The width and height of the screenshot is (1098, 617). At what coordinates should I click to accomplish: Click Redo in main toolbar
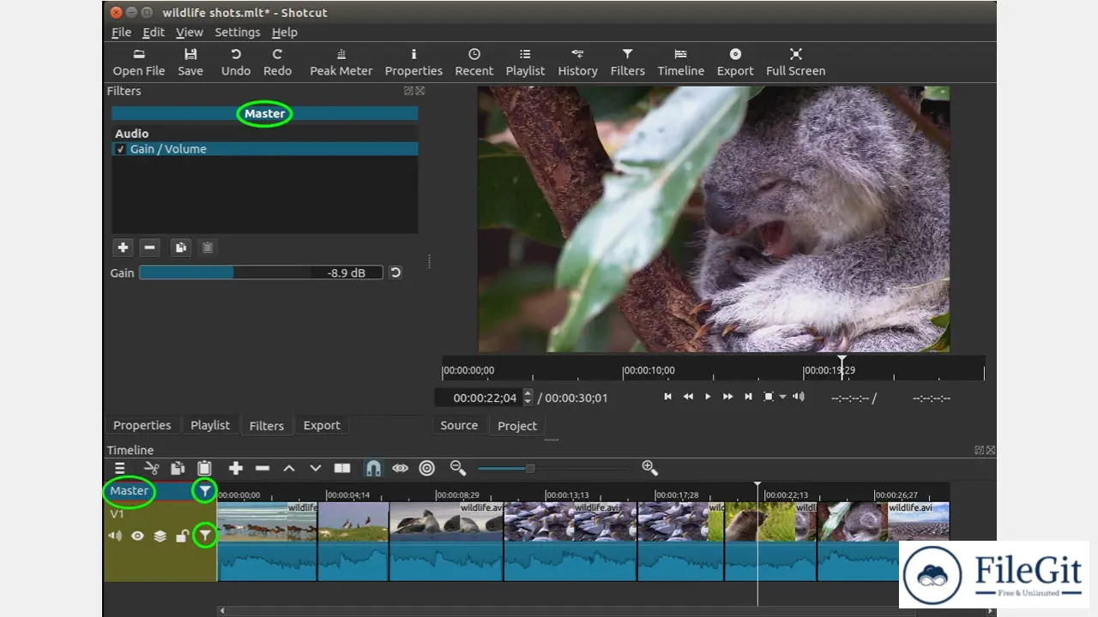(x=277, y=63)
